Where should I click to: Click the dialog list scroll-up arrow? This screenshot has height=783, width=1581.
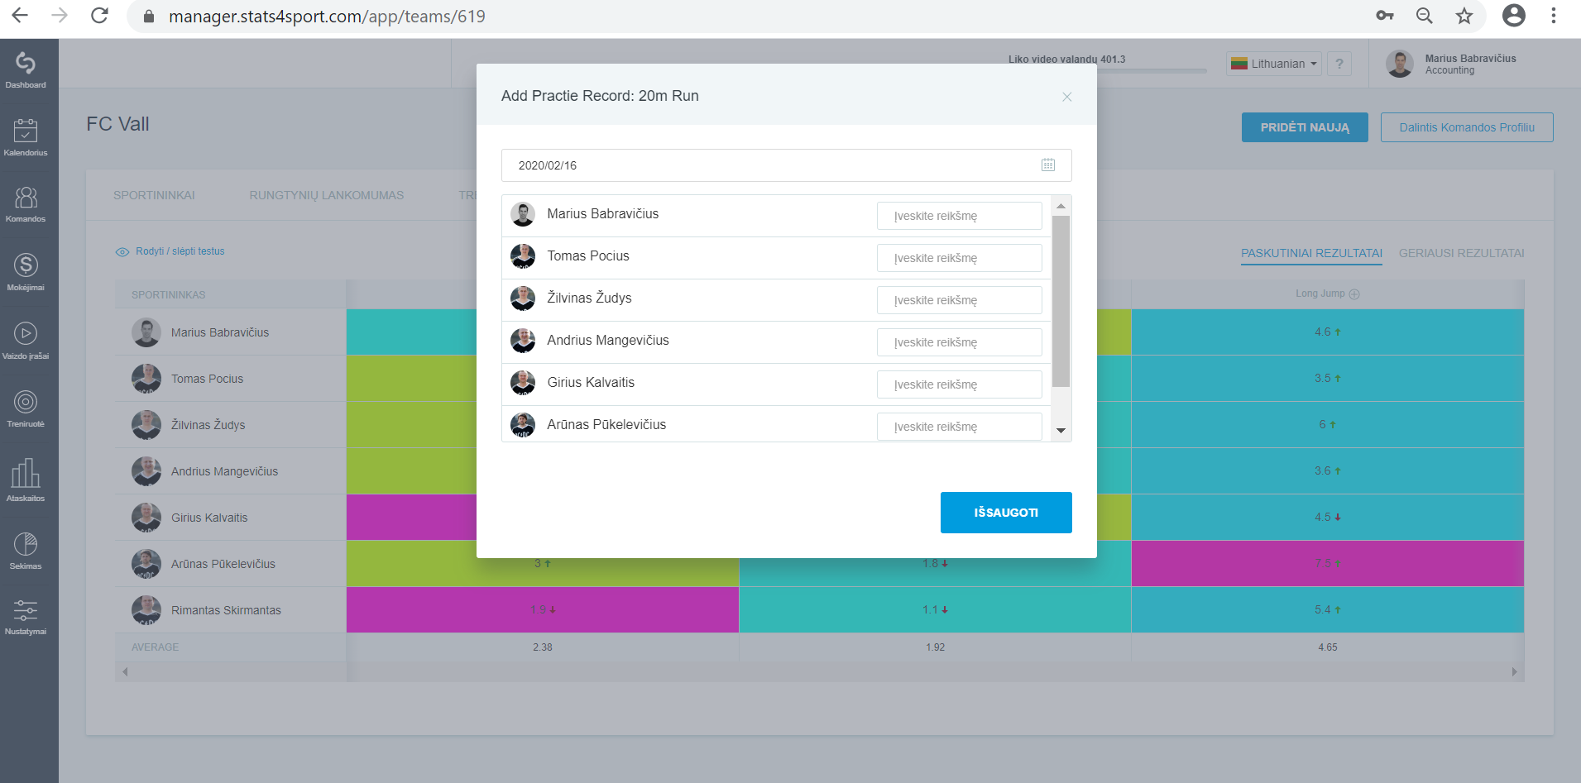pos(1061,206)
